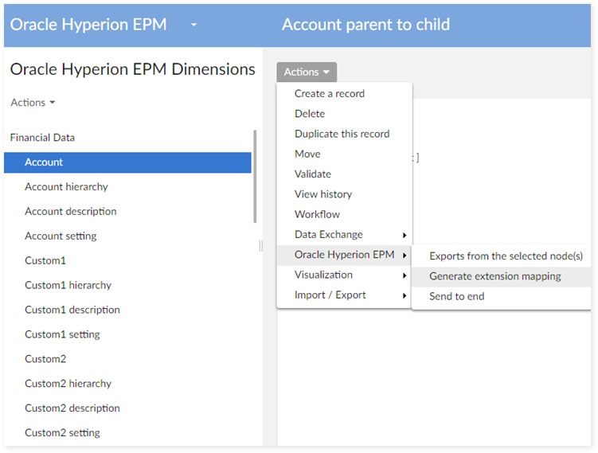Select Validate in the Actions menu

pyautogui.click(x=313, y=174)
